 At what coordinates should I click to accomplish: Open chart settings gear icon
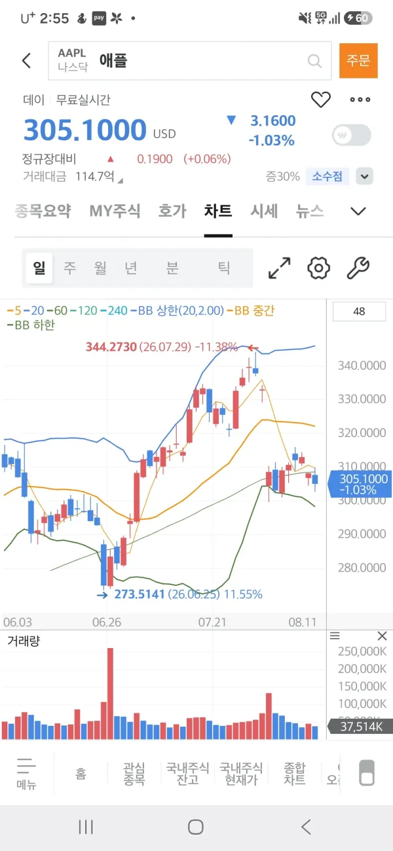coord(319,268)
